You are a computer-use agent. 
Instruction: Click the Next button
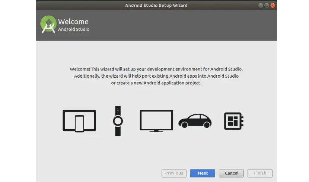click(203, 173)
